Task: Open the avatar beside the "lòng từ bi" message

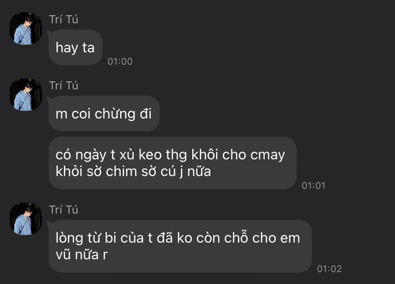Action: coord(26,219)
